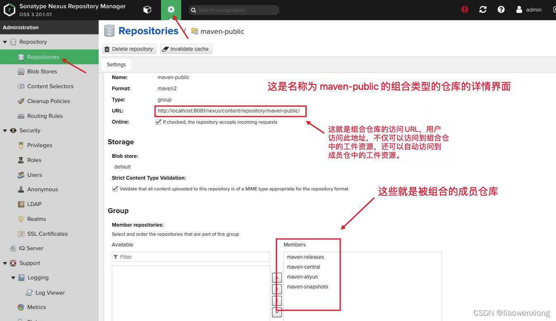Click the admin username label
Viewport: 556px width, 321px height.
pos(534,10)
